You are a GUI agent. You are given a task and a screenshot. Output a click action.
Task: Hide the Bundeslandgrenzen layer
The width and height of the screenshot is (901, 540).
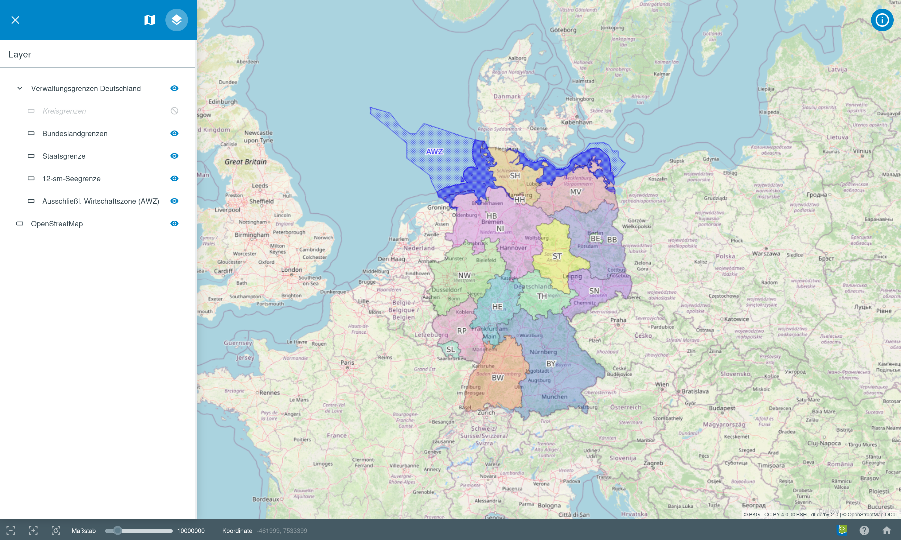pyautogui.click(x=174, y=134)
